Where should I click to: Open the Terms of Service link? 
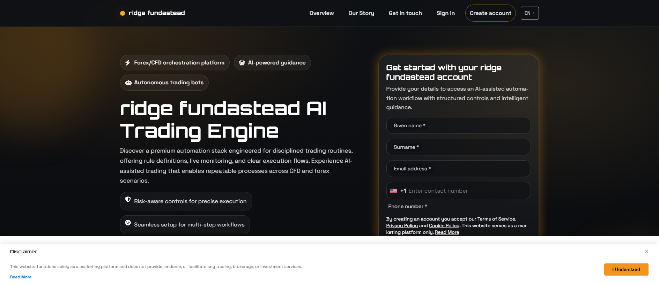tap(497, 219)
